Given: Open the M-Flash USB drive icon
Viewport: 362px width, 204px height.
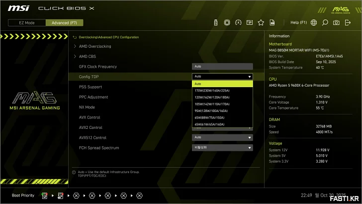Looking at the screenshot, I should 216,23.
